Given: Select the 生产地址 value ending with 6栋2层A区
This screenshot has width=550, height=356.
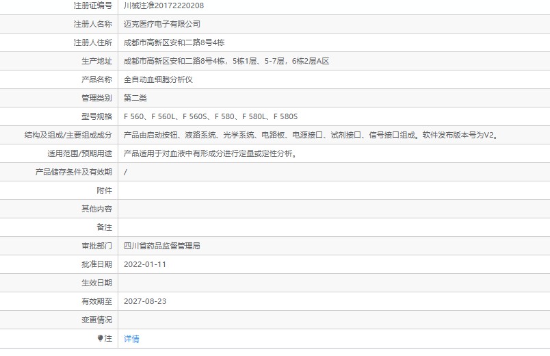Looking at the screenshot, I should [x=226, y=61].
